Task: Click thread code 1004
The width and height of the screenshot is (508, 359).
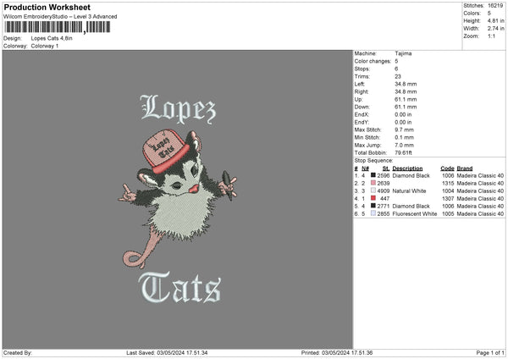Action: [448, 191]
